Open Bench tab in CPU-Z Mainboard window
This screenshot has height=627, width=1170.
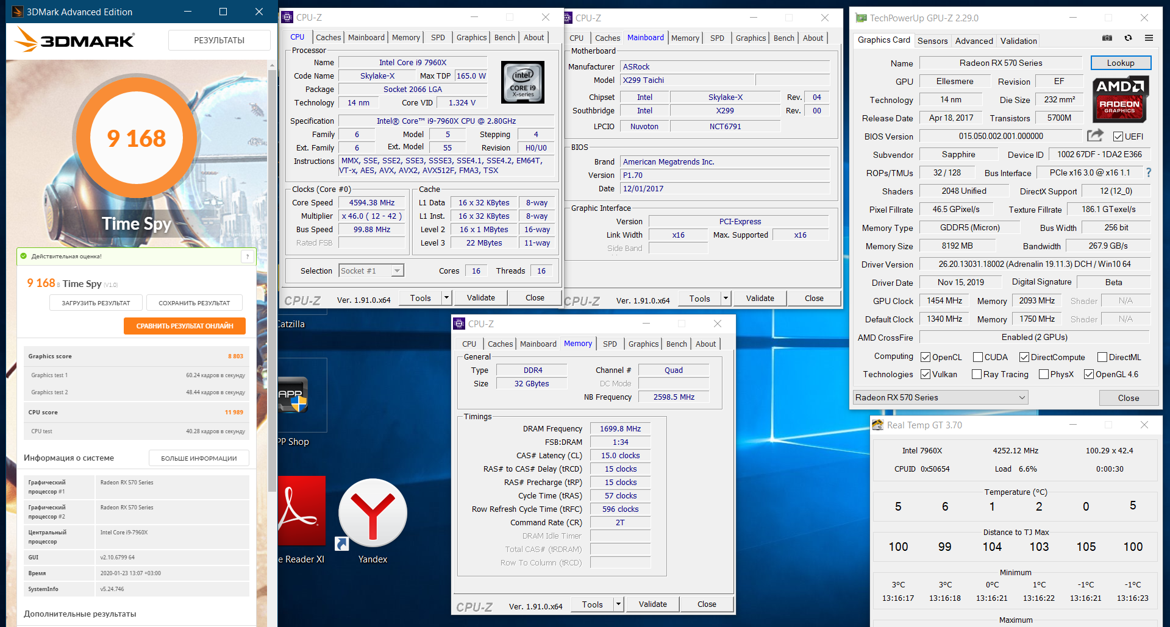pos(784,38)
